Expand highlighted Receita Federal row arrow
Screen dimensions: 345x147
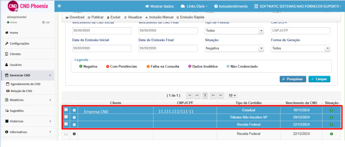(x=74, y=125)
